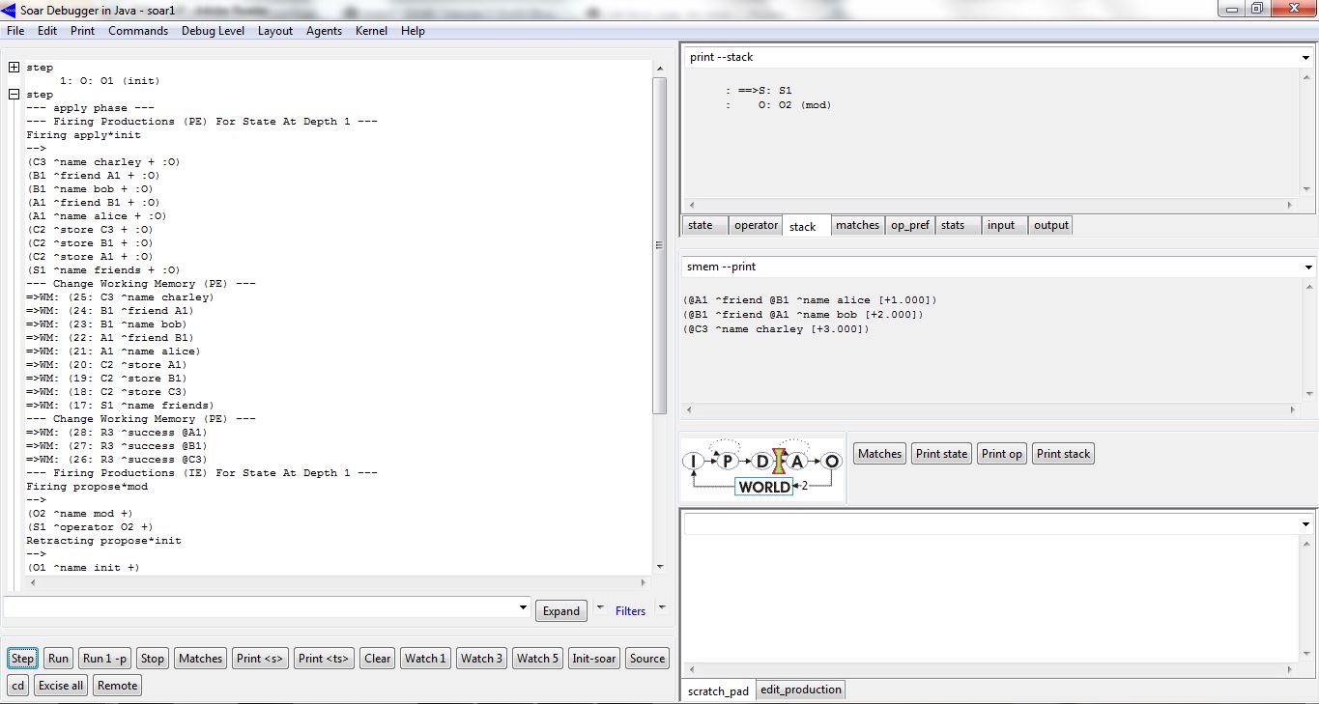This screenshot has width=1319, height=704.
Task: Switch to the matches tab
Action: (857, 225)
